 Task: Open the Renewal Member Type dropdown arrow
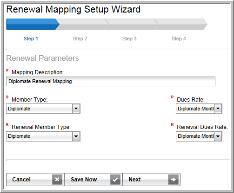coord(76,136)
